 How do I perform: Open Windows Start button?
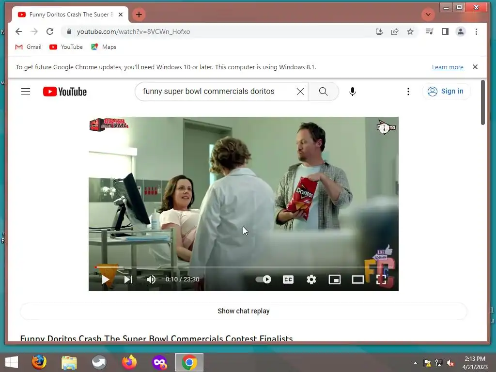click(12, 362)
